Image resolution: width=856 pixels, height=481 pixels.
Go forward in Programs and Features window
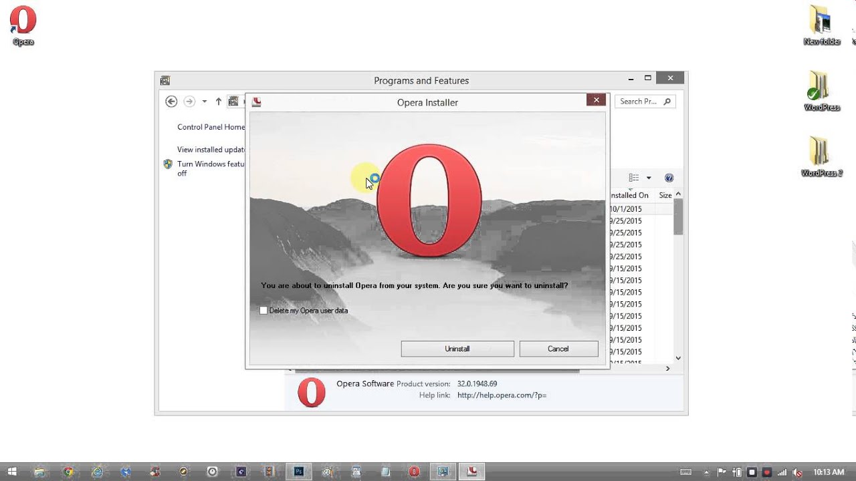pos(189,102)
